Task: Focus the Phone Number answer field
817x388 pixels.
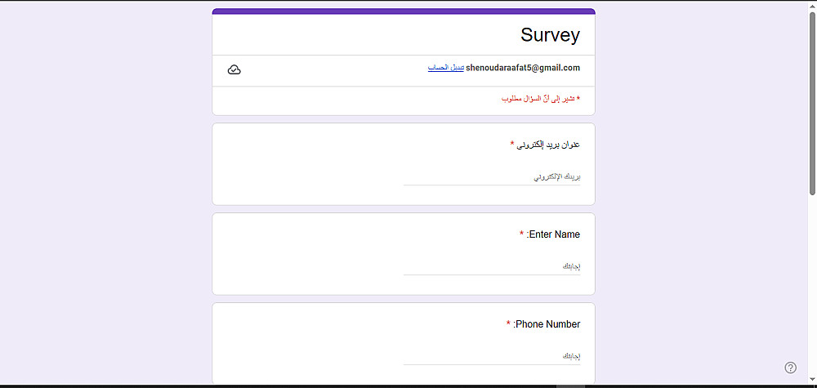Action: [492, 356]
